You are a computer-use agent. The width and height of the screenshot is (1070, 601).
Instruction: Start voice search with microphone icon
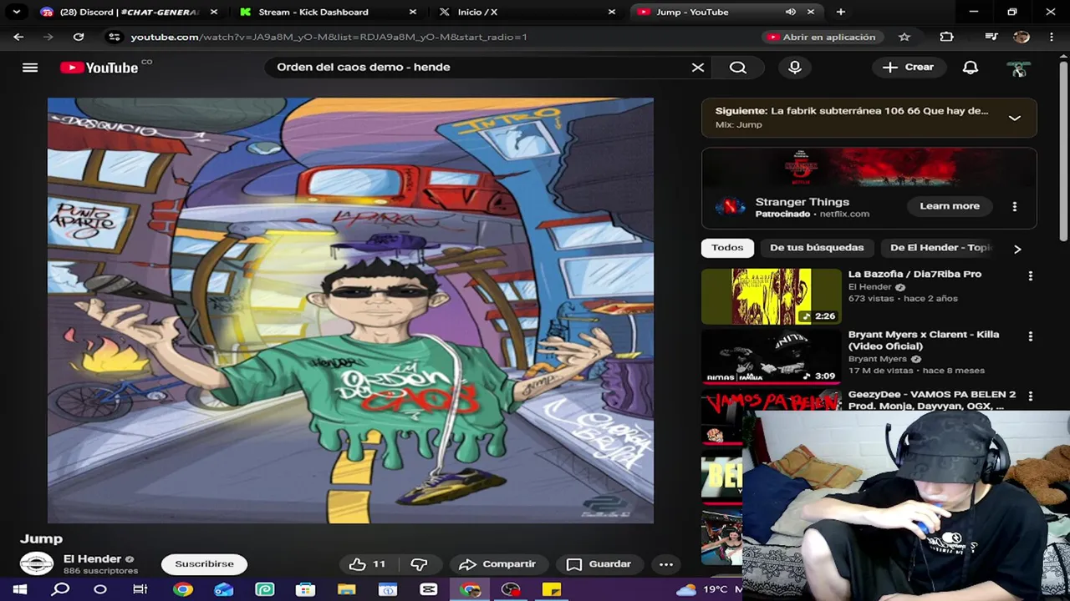(x=795, y=68)
